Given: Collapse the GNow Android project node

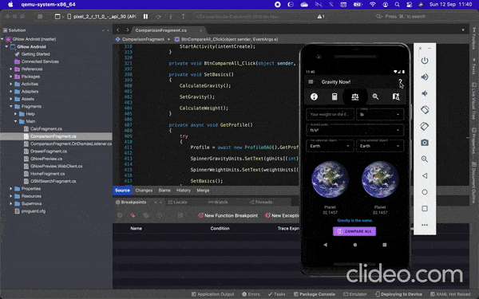Looking at the screenshot, I should click(x=6, y=47).
